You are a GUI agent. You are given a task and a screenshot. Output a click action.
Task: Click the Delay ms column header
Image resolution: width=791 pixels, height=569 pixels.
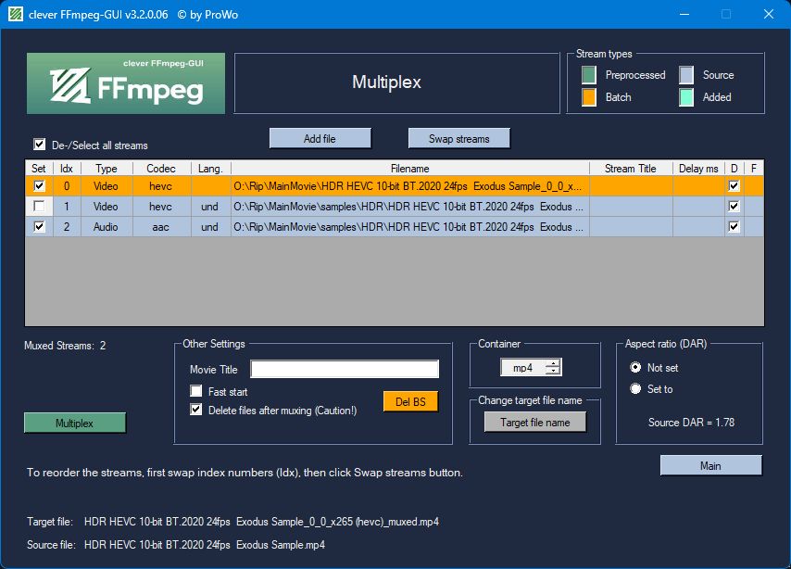coord(698,168)
